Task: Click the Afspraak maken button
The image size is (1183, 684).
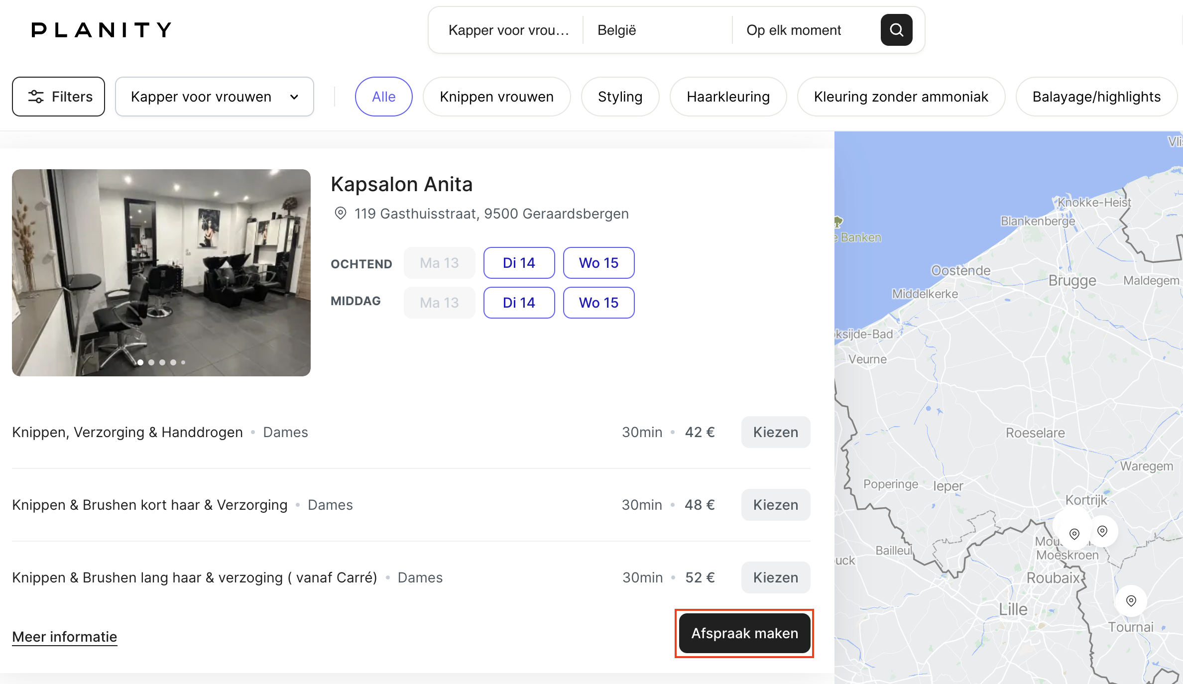Action: pyautogui.click(x=744, y=633)
